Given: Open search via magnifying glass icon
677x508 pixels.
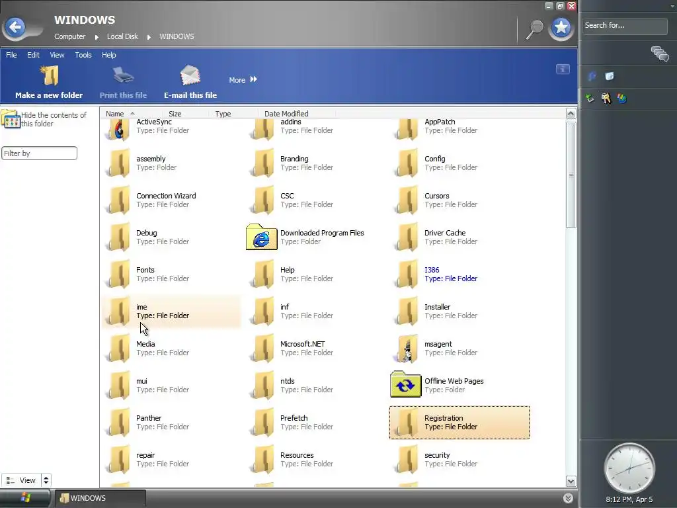Looking at the screenshot, I should tap(534, 29).
